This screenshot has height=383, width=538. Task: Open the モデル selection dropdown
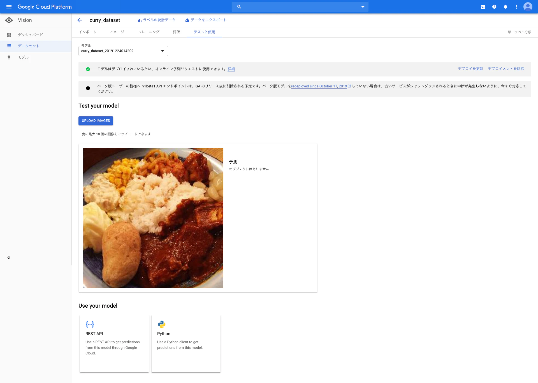pos(123,51)
